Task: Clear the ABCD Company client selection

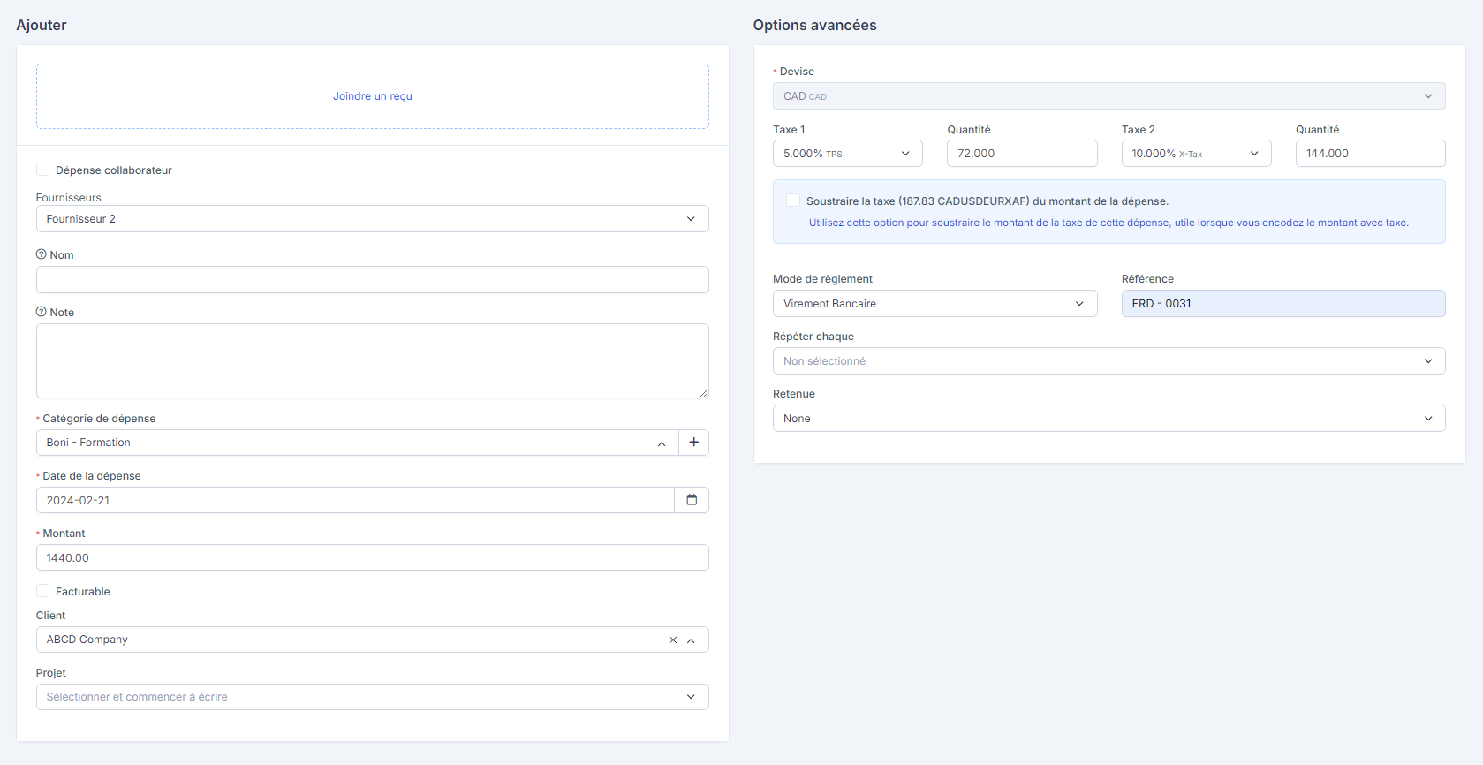Action: coord(673,640)
